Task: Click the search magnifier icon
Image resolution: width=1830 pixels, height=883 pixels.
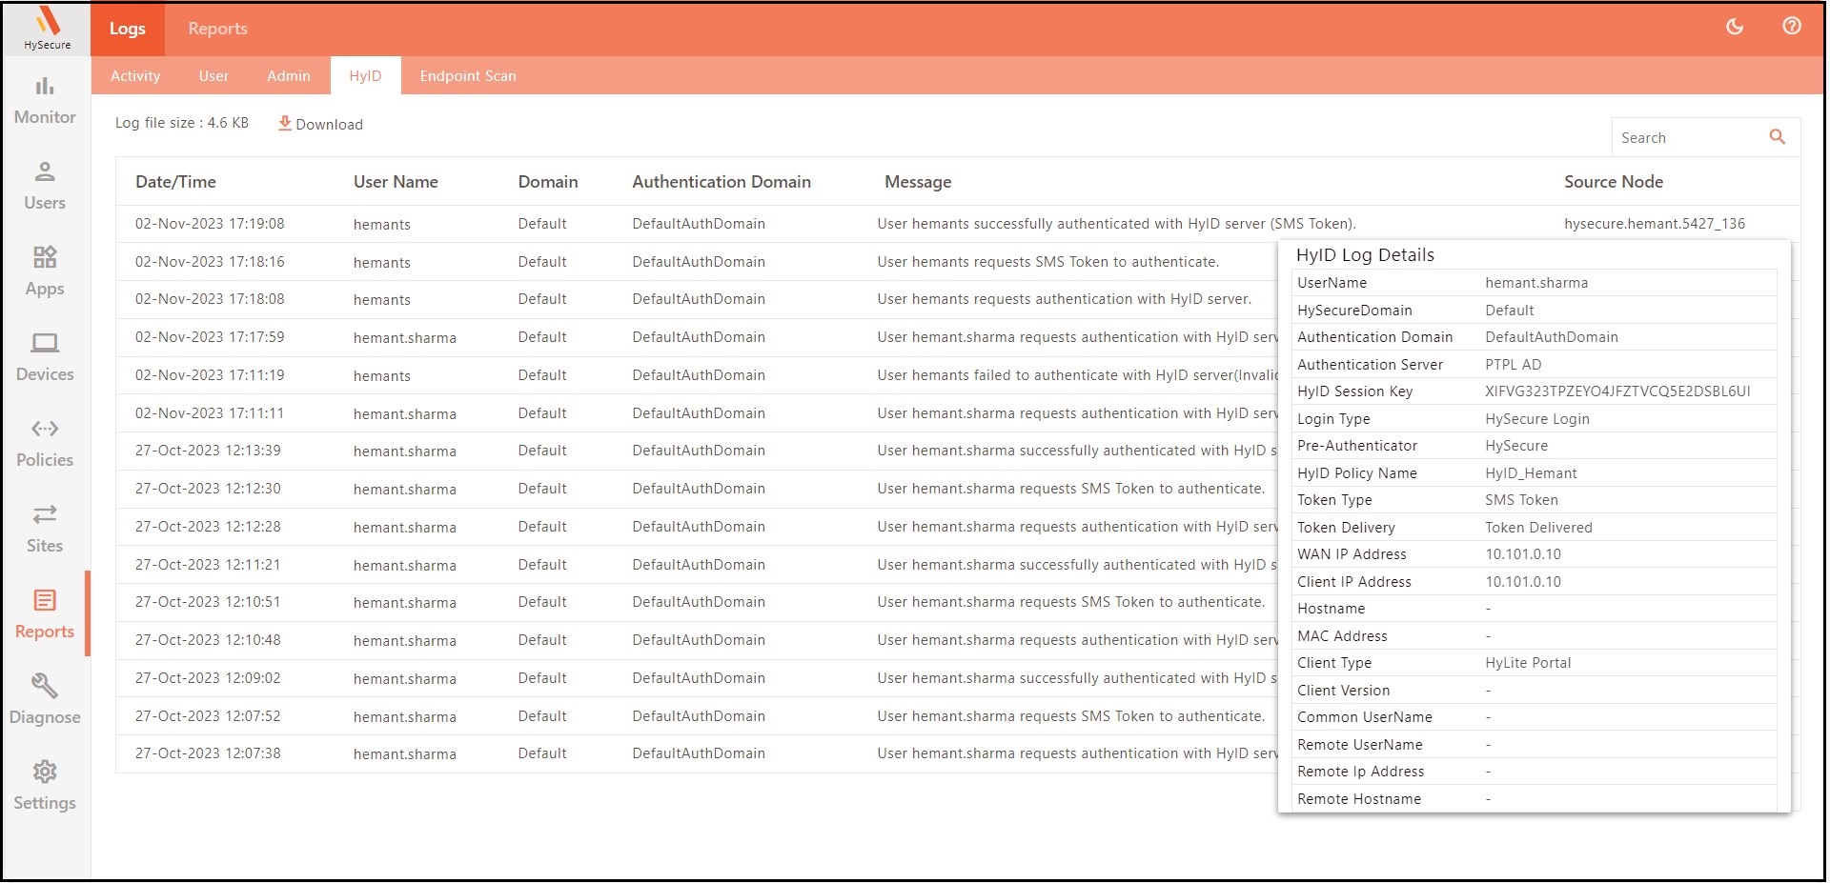Action: coord(1778,137)
